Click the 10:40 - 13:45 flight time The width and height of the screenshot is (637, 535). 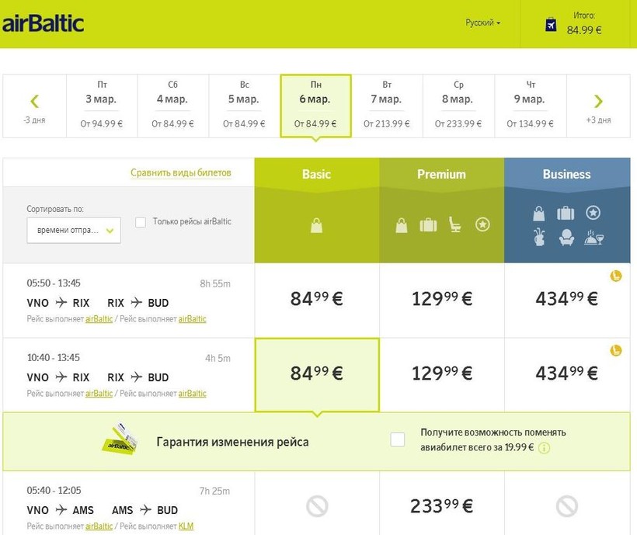coord(54,358)
